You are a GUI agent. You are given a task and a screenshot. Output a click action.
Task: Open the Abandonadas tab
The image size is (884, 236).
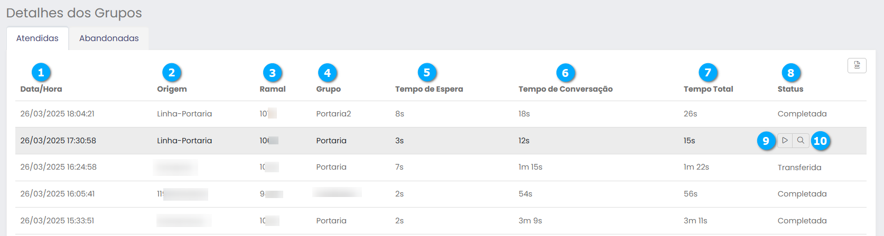[x=109, y=38]
